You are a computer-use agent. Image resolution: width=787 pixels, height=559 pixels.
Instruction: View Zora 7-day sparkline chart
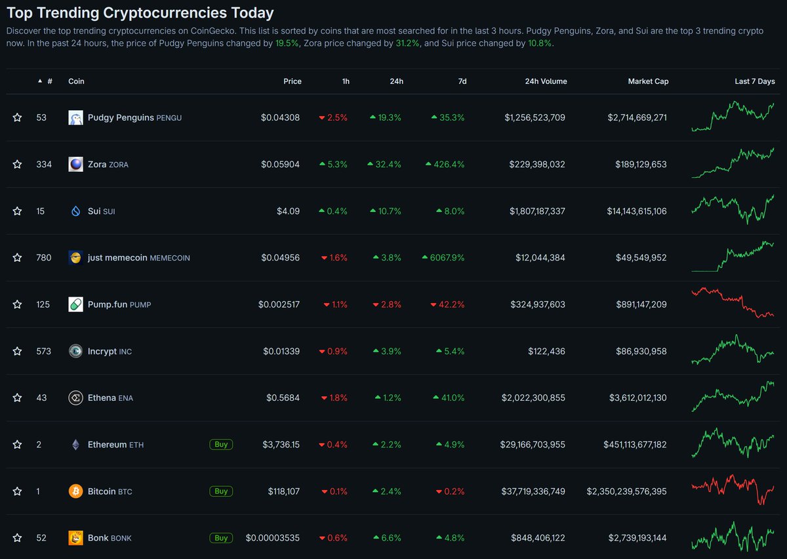pyautogui.click(x=733, y=163)
